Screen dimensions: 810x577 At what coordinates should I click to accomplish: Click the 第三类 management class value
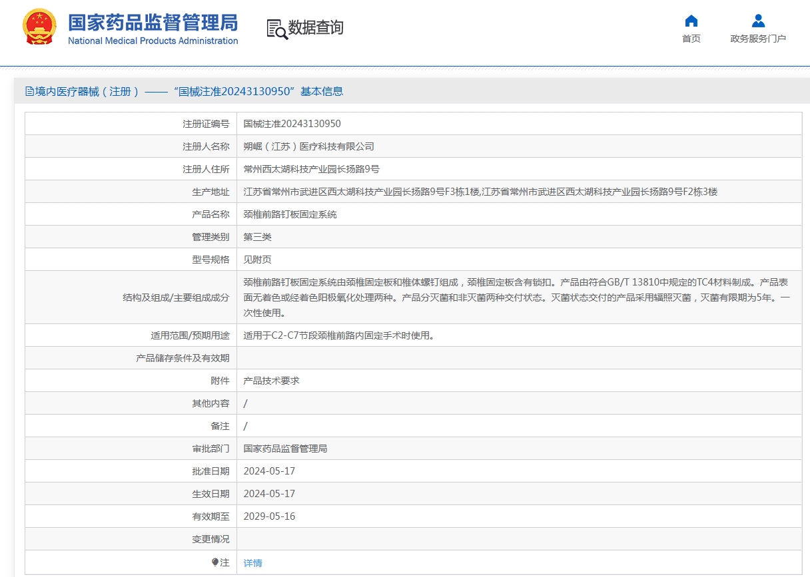click(258, 237)
